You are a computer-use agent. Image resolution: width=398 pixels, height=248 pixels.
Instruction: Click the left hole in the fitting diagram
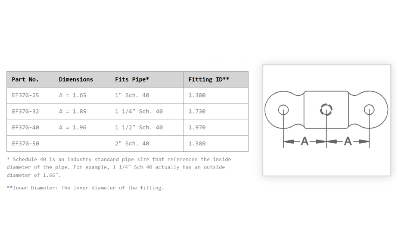pos(283,110)
